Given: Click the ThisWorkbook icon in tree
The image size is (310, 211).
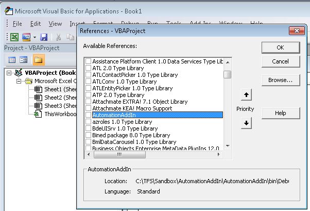Looking at the screenshot, I should [38, 114].
